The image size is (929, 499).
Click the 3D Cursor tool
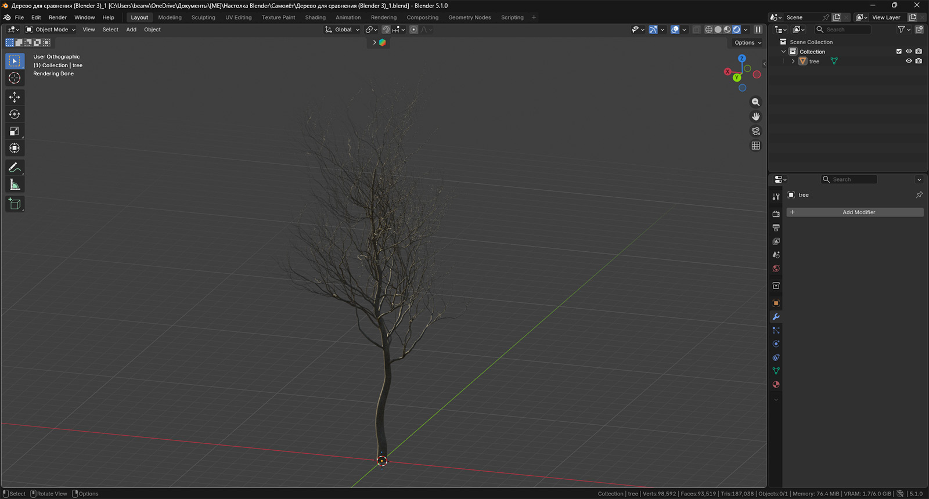(15, 78)
